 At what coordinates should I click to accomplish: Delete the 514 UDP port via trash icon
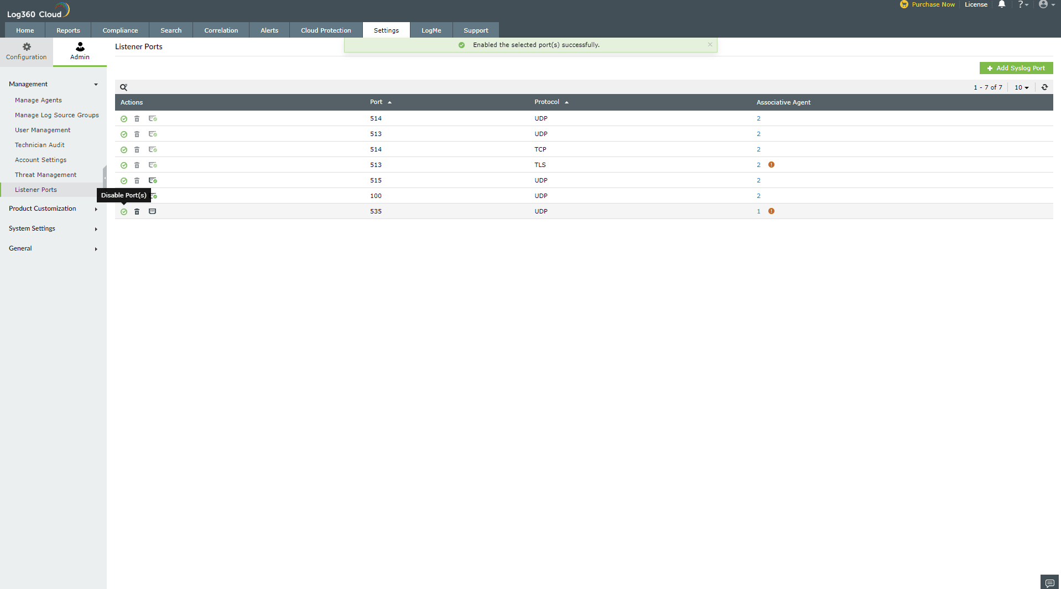(x=137, y=119)
